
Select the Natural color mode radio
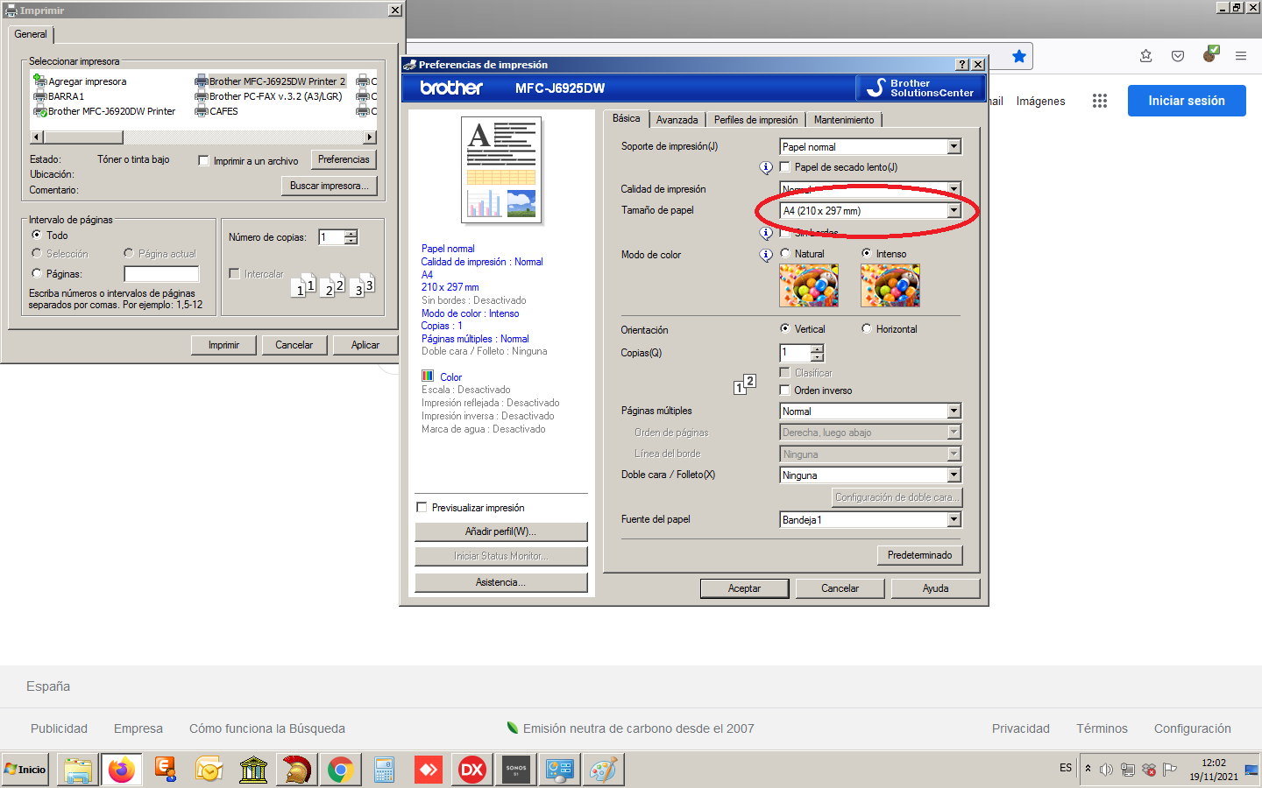(785, 254)
